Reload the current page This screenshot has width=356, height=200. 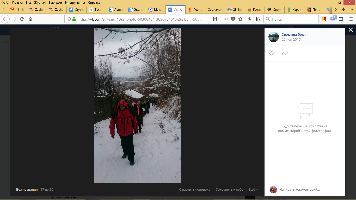click(x=22, y=19)
